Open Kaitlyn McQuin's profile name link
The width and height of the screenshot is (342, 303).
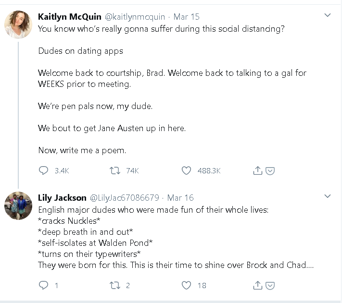tap(70, 17)
